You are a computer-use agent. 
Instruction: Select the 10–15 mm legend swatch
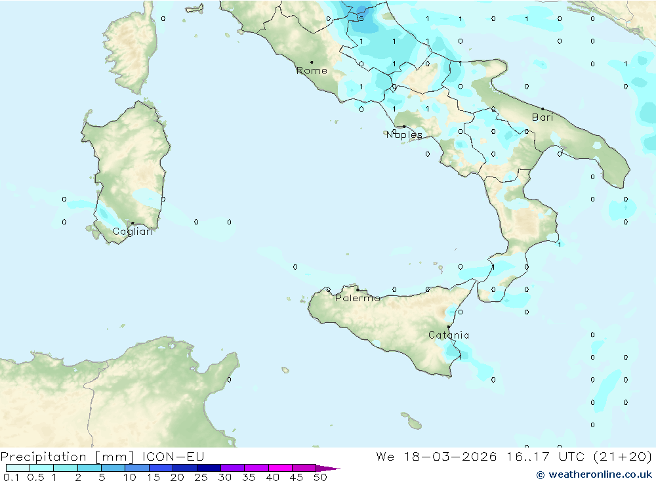click(x=137, y=468)
